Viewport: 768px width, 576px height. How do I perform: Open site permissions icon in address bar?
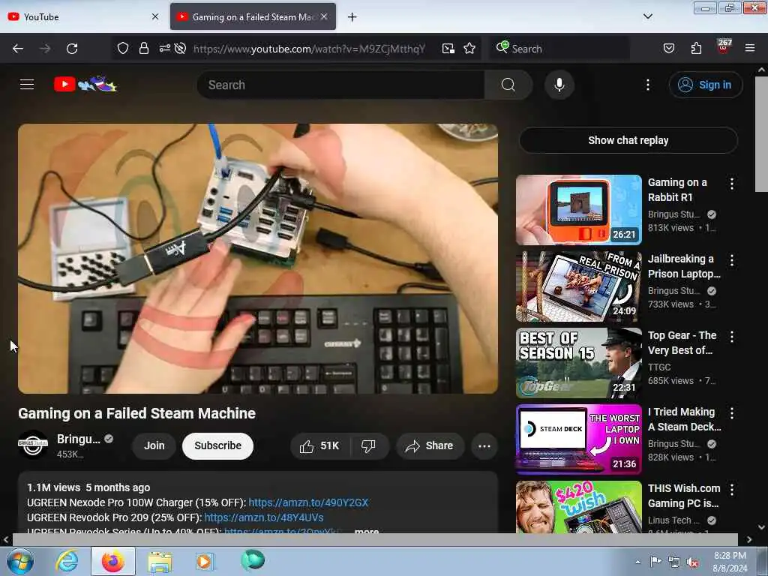164,48
